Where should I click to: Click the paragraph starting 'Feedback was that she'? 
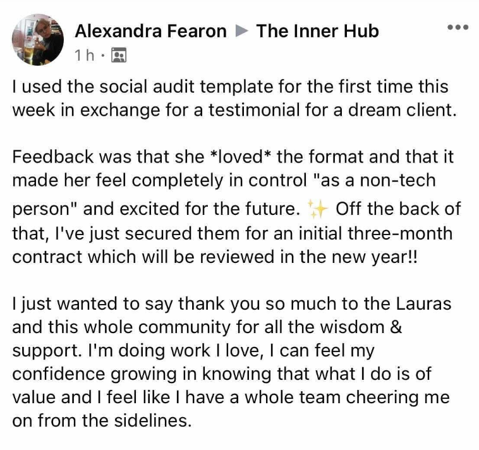[237, 207]
